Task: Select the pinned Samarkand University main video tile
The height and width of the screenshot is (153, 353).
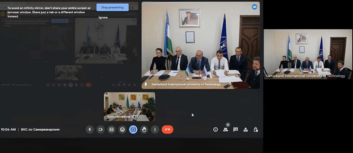Action: click(x=201, y=46)
